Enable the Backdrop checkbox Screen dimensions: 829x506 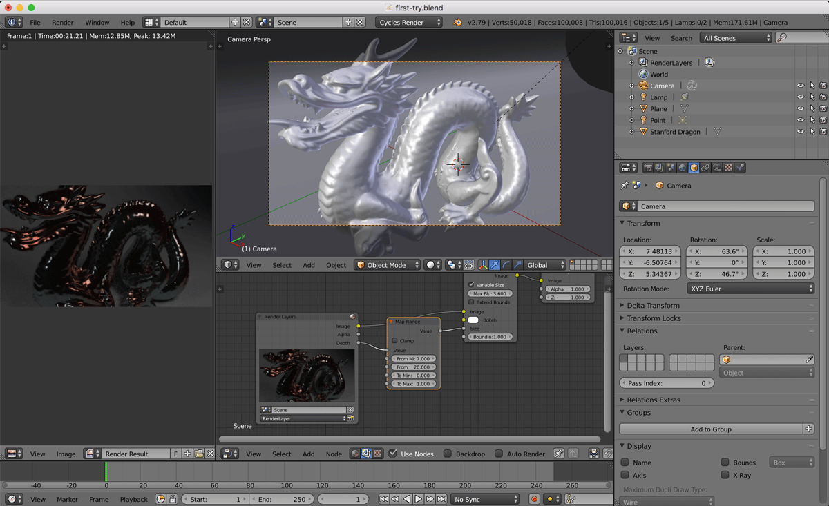448,454
